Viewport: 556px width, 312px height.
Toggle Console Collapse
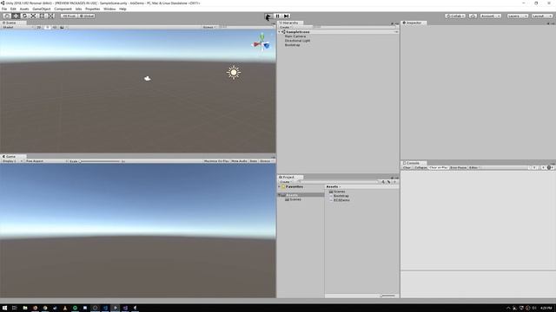tap(420, 167)
